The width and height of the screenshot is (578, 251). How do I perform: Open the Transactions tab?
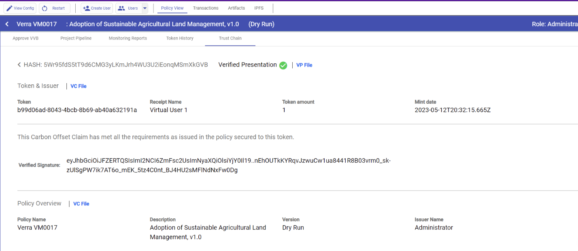206,8
